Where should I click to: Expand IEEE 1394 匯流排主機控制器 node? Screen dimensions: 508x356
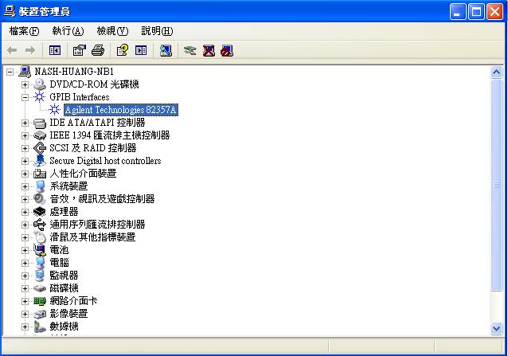25,135
